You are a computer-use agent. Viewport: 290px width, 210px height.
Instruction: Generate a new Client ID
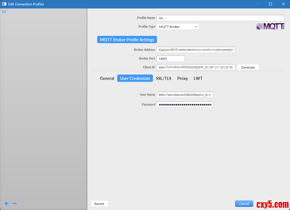248,67
